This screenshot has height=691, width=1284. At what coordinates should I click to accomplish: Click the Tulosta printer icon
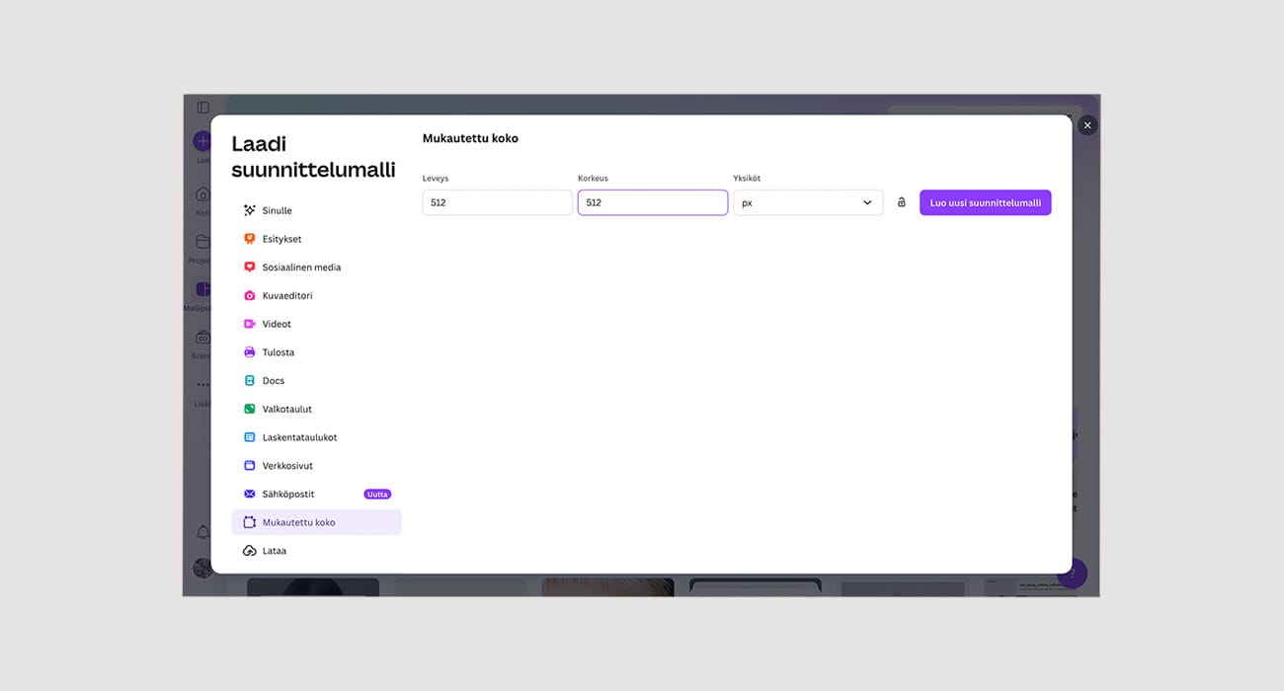pos(250,352)
